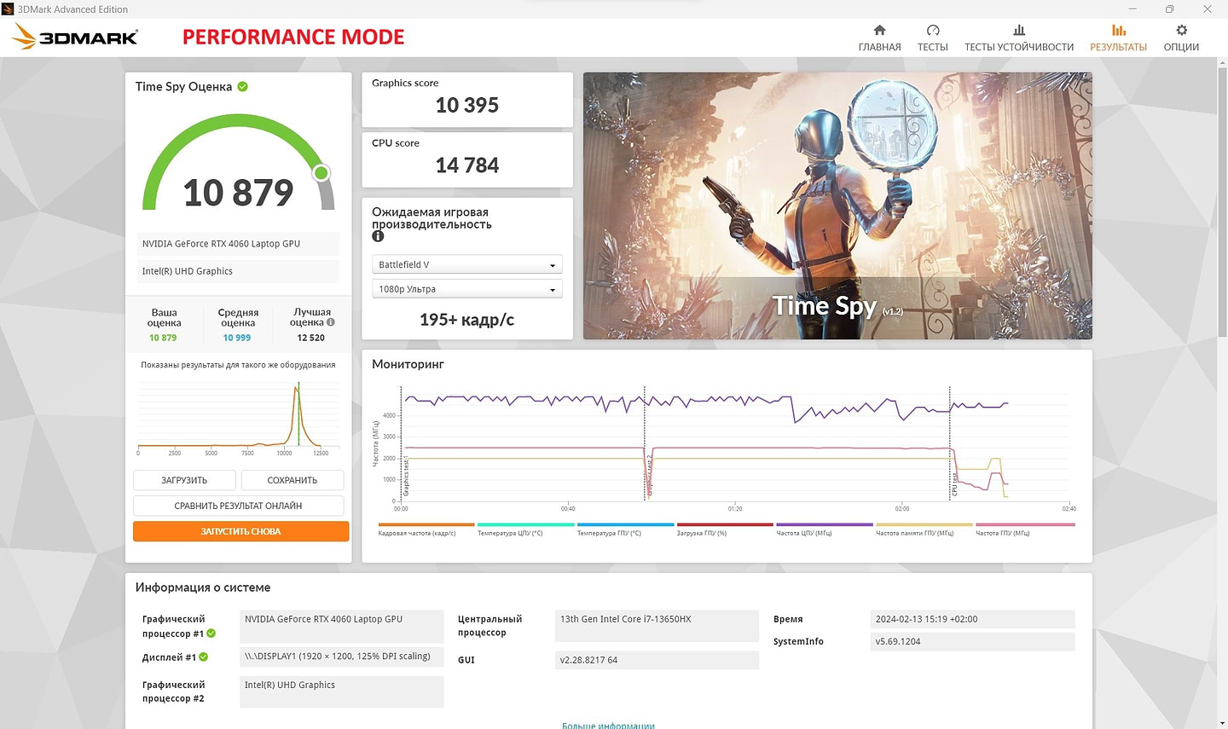Screen dimensions: 1228x729
Task: Switch to the ОПЦИИ tab label
Action: click(x=1181, y=47)
